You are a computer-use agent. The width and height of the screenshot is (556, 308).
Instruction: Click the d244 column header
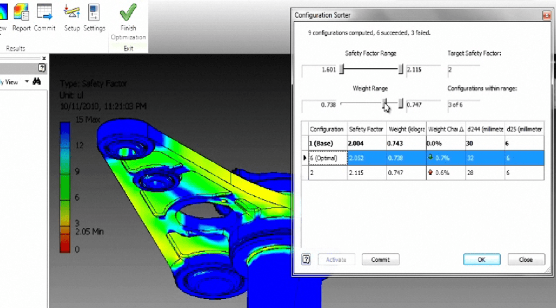(485, 129)
